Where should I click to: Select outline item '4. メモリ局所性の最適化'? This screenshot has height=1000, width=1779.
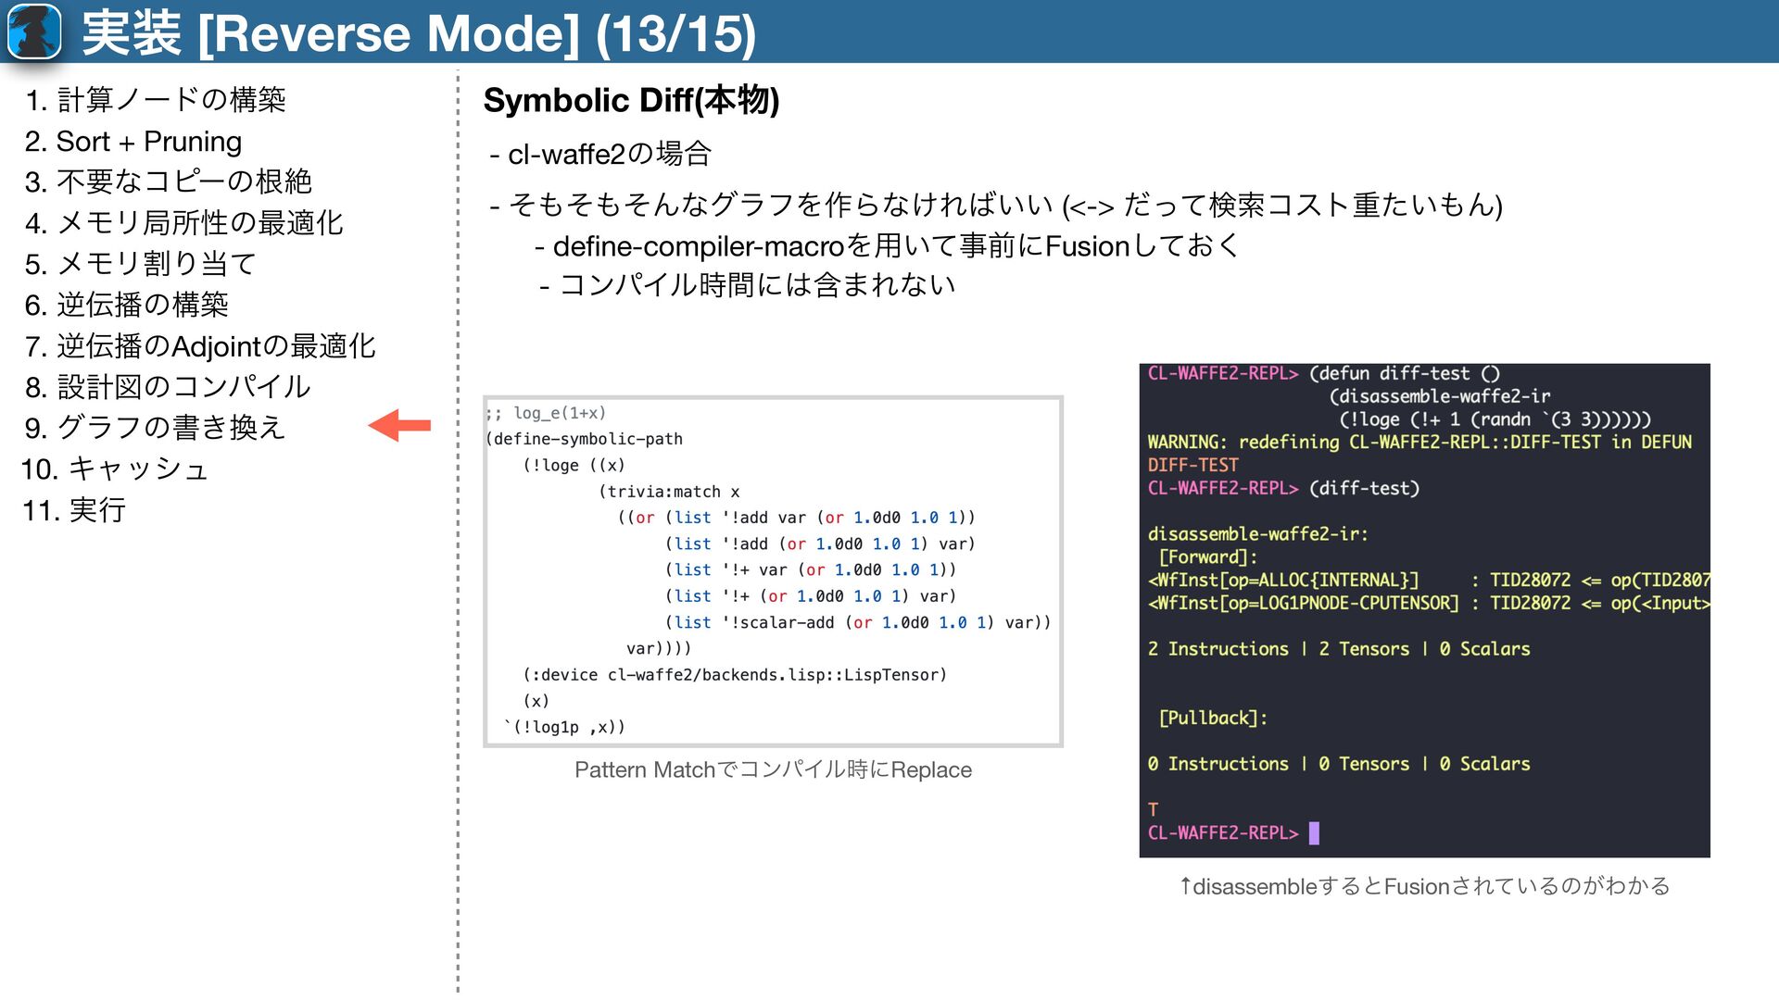click(x=183, y=223)
